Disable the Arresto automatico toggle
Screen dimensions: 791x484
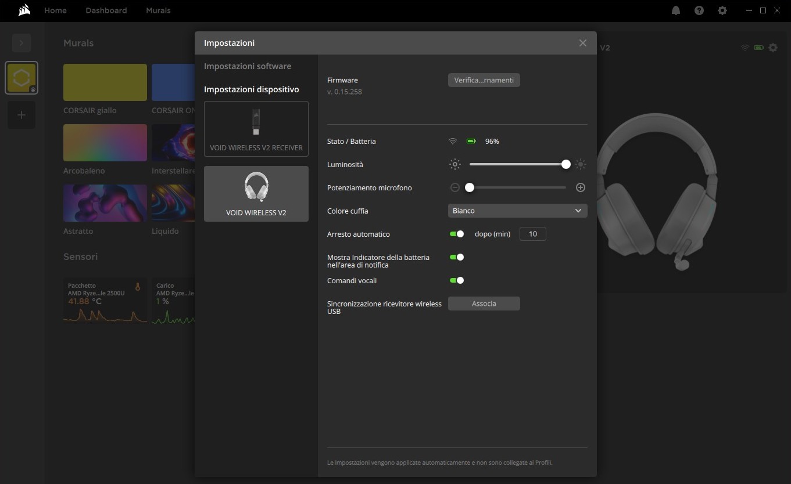pos(457,234)
